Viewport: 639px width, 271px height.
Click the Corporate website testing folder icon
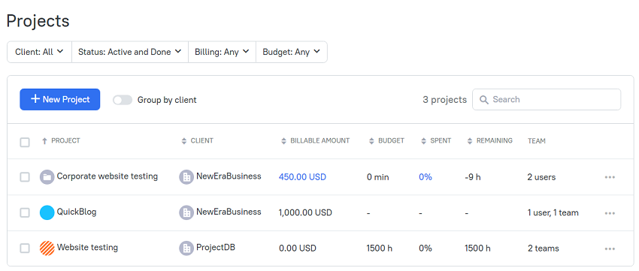click(47, 177)
